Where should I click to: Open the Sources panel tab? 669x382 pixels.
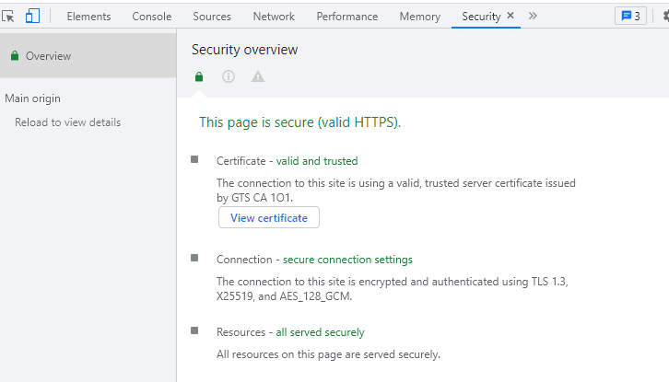pyautogui.click(x=212, y=17)
